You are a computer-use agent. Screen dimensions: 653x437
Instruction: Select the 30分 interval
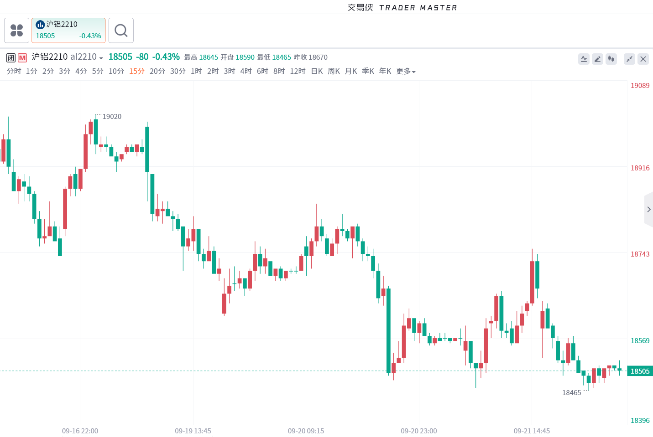point(178,71)
